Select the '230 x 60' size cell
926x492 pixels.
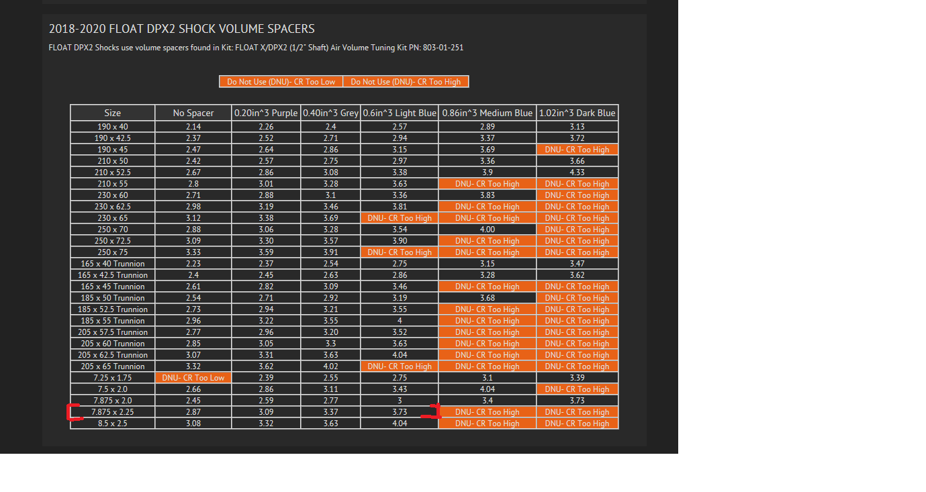pos(112,195)
